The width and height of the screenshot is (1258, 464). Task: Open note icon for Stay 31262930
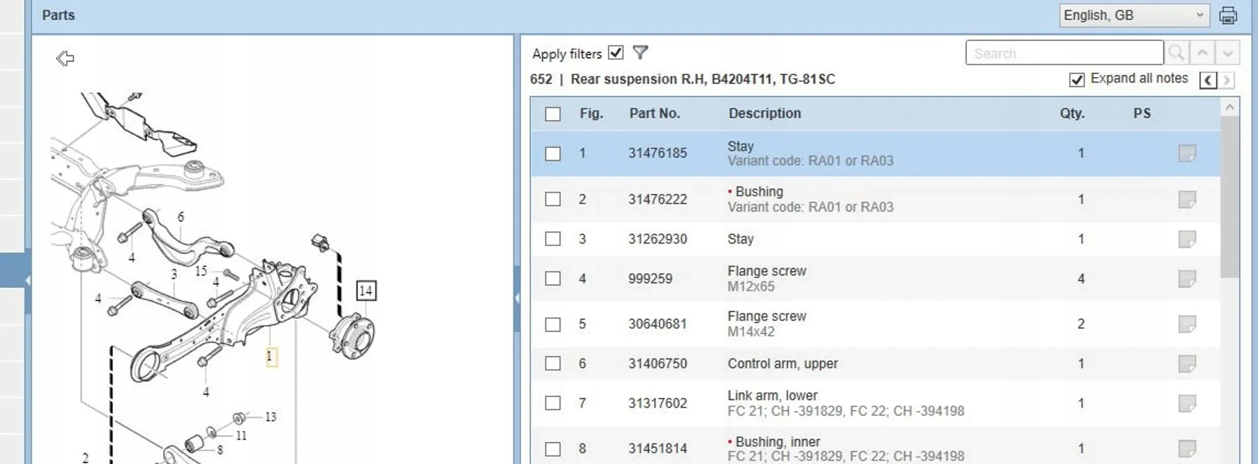coord(1187,239)
